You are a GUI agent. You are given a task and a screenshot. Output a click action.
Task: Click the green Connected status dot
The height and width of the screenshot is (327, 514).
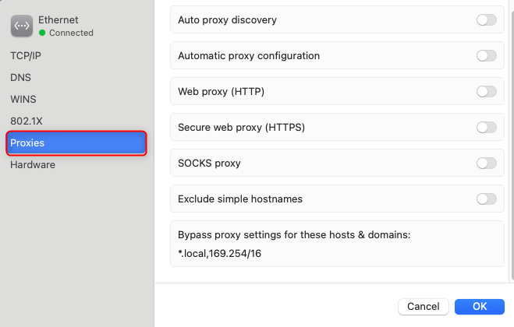pos(42,33)
